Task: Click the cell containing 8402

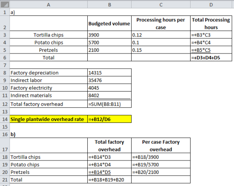Action: pyautogui.click(x=109, y=96)
